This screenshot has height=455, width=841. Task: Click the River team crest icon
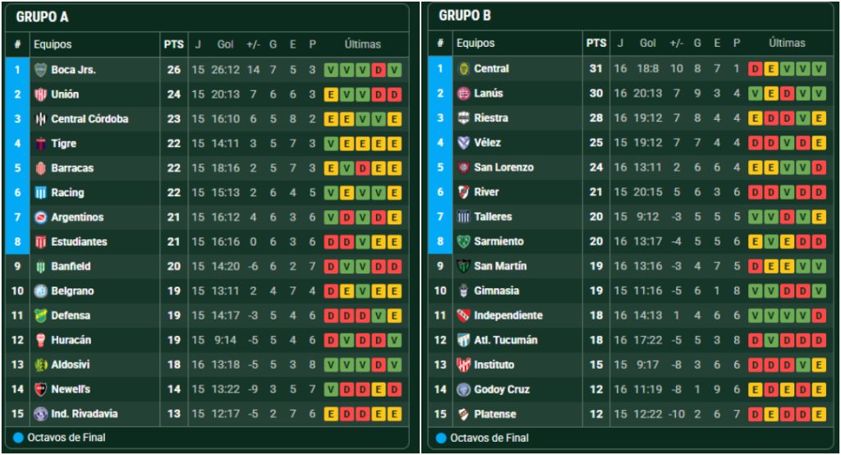pos(463,192)
